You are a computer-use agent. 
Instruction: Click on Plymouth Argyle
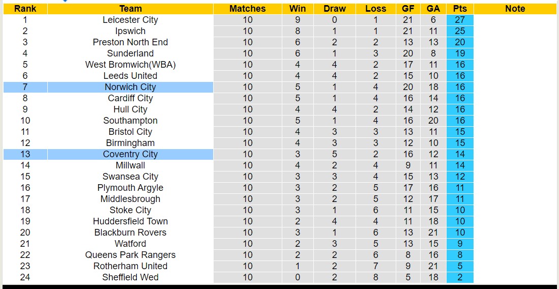[130, 188]
